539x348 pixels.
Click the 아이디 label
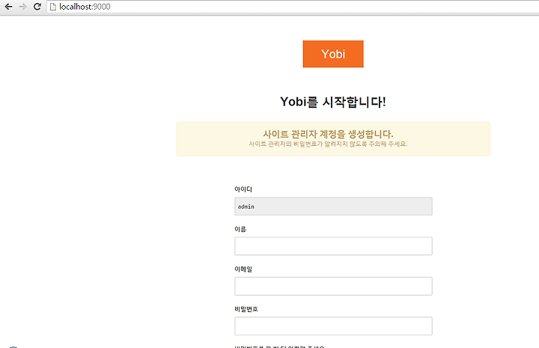(x=243, y=189)
